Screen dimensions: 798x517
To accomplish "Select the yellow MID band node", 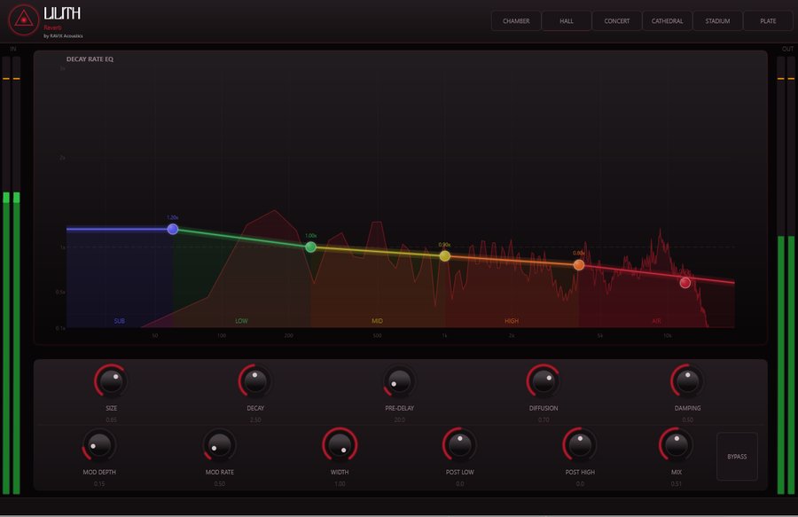I will [445, 256].
